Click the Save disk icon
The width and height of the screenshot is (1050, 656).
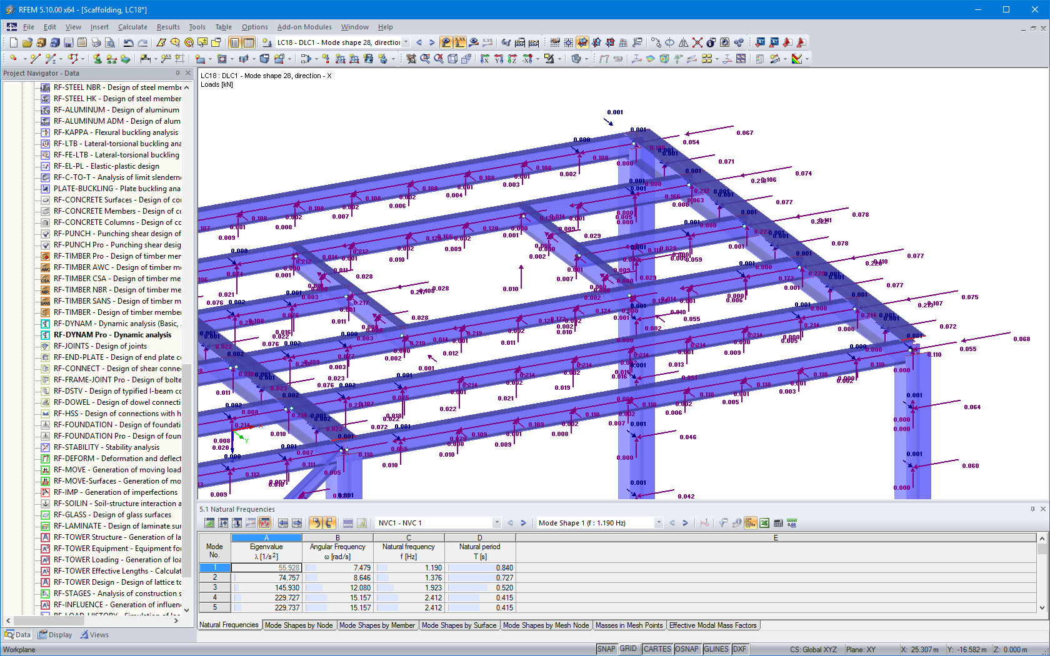point(68,42)
